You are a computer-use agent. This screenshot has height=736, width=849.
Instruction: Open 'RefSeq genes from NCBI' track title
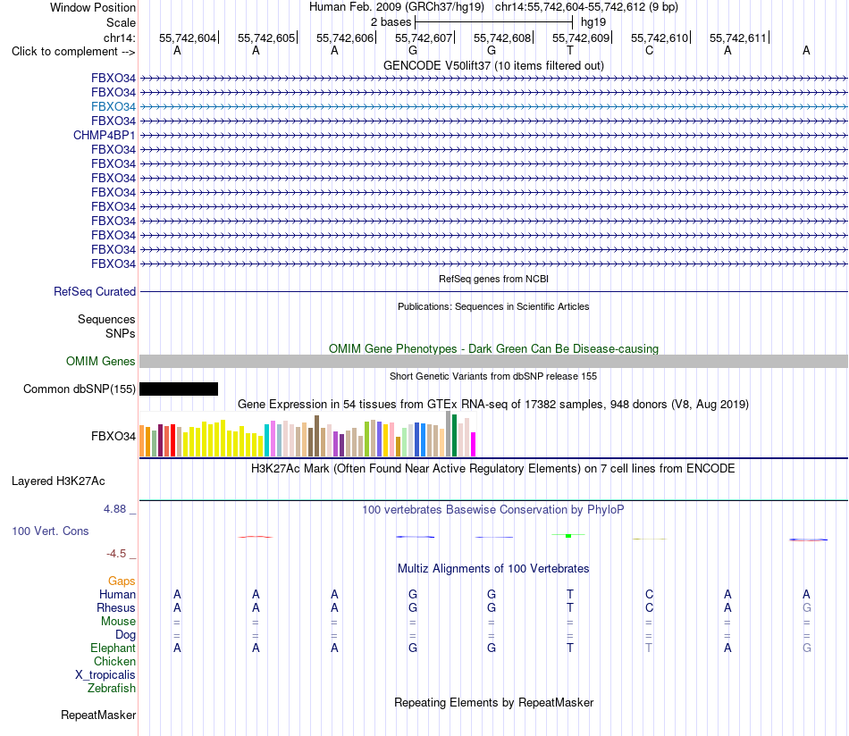[x=493, y=279]
